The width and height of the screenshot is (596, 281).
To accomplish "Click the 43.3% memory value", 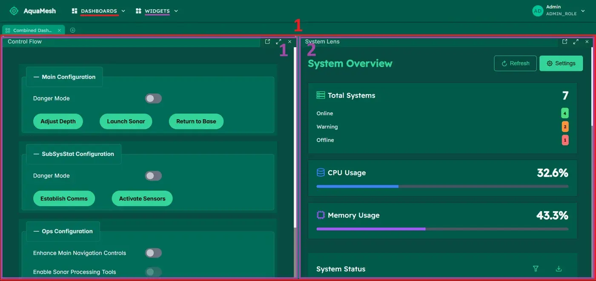I will [x=552, y=215].
